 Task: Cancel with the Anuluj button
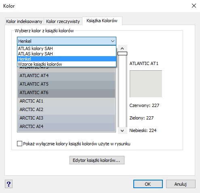pos(181,184)
